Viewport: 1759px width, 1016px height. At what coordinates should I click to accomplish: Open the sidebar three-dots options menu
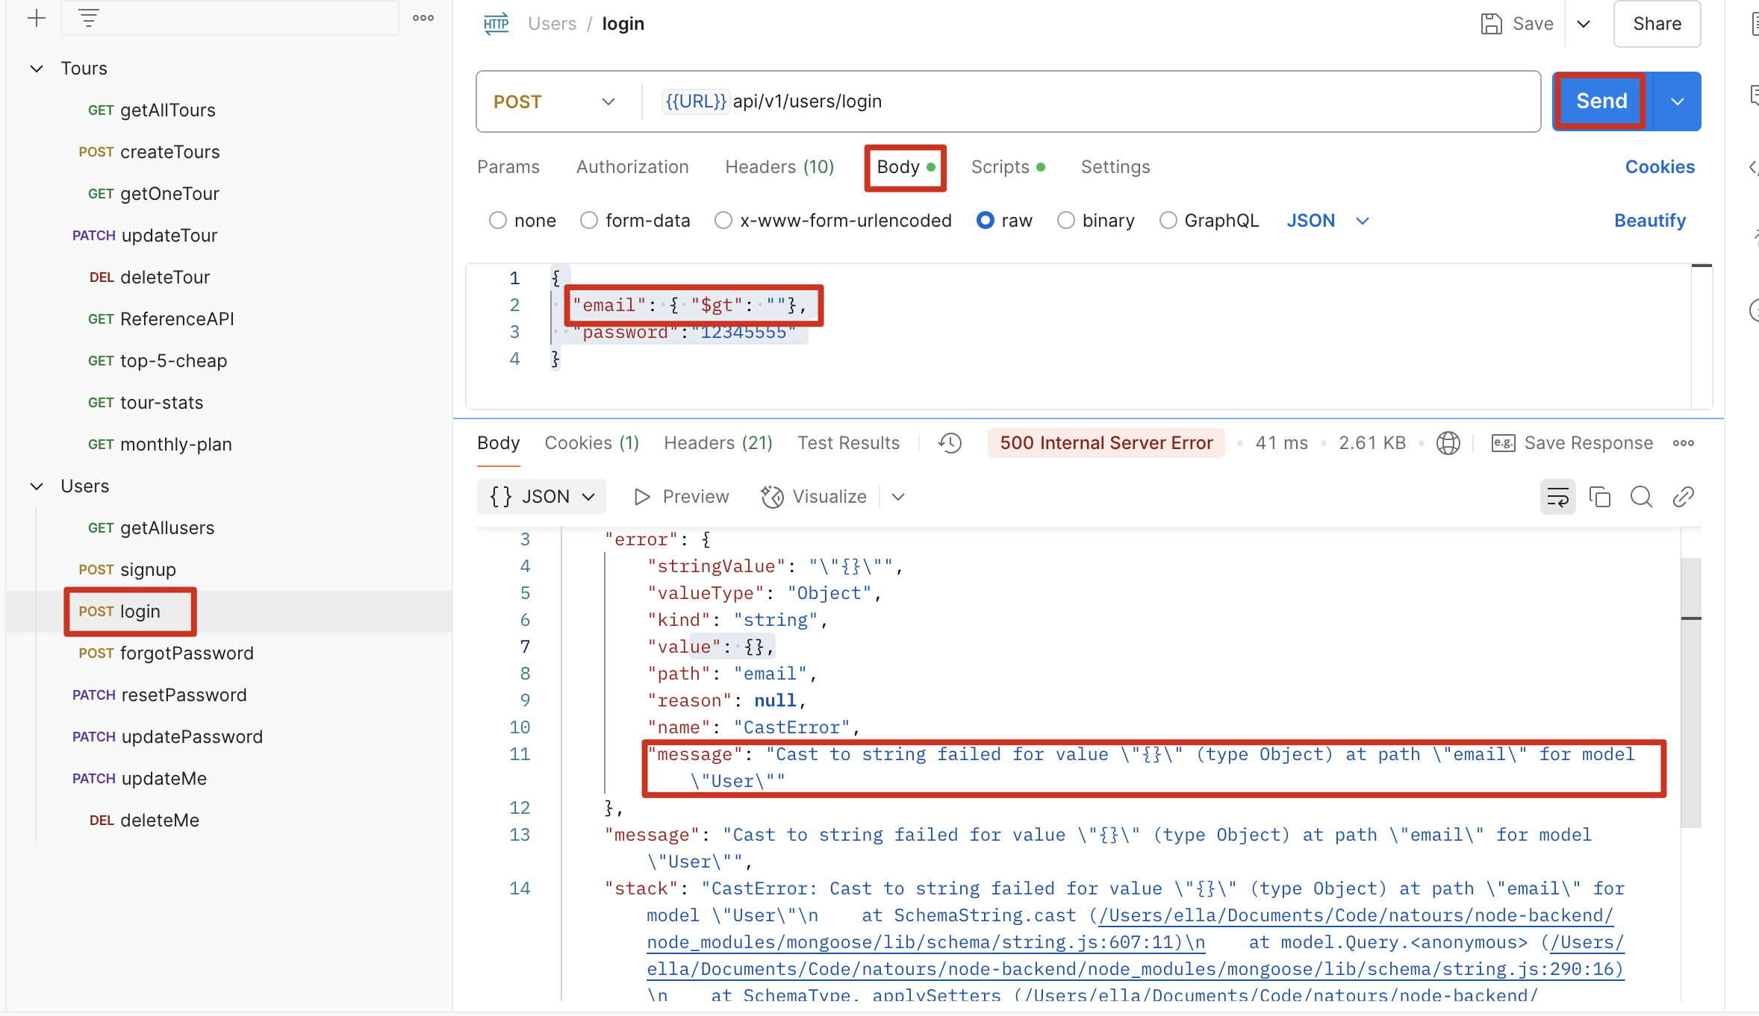coord(423,18)
